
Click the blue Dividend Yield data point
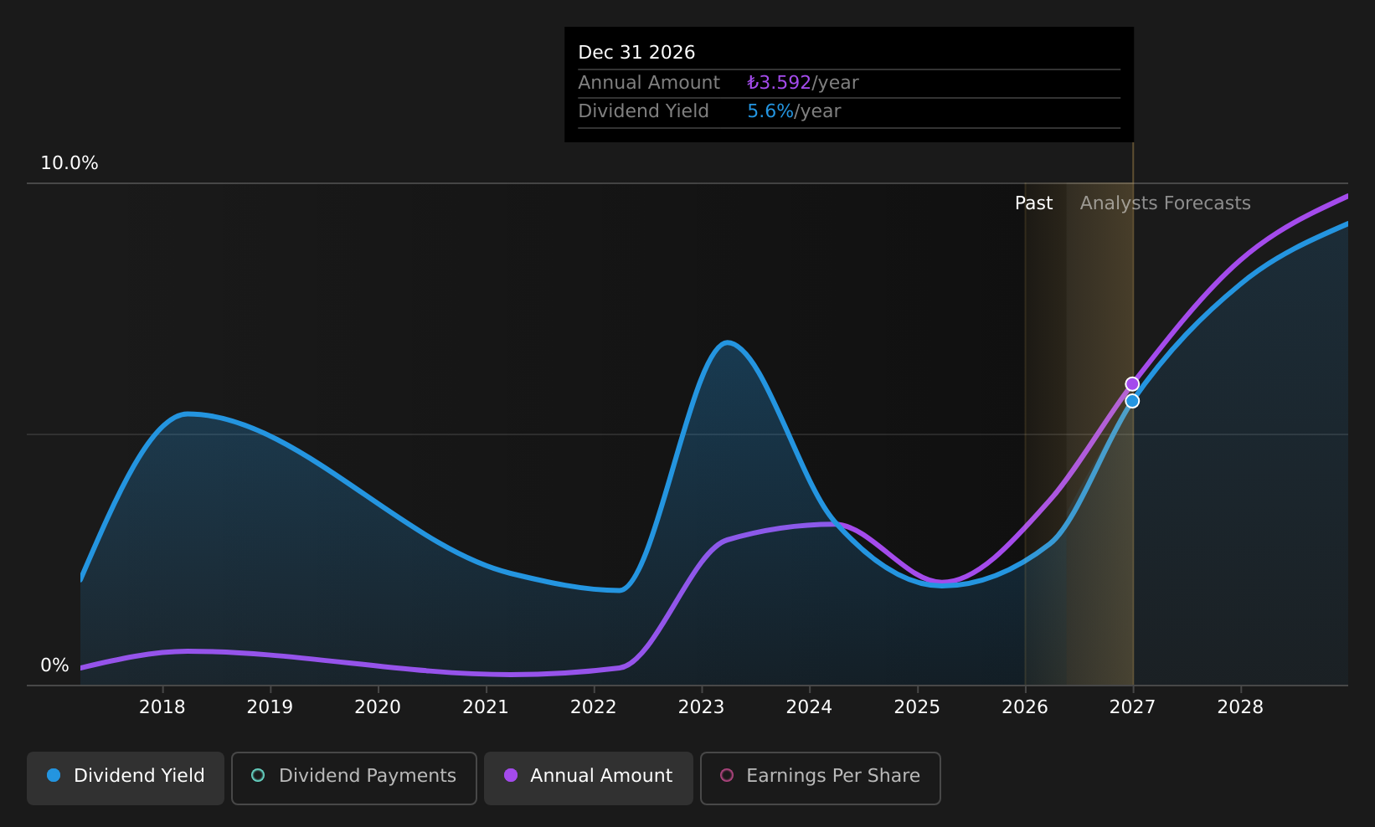(1132, 401)
